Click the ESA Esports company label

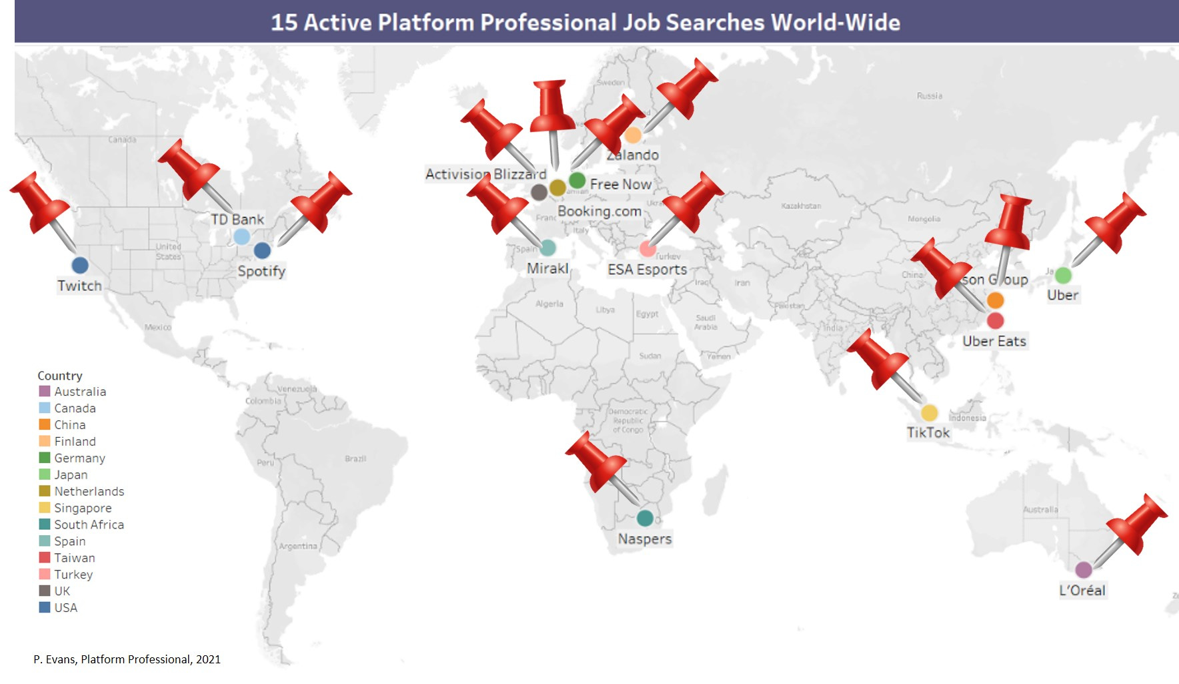click(x=647, y=270)
